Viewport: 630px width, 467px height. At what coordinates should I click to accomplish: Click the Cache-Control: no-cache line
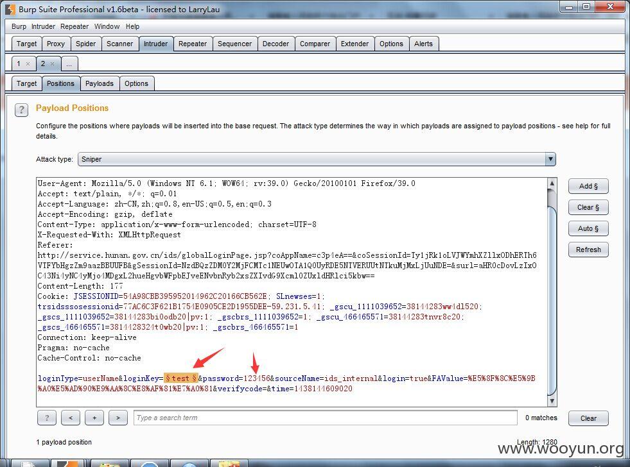[89, 358]
